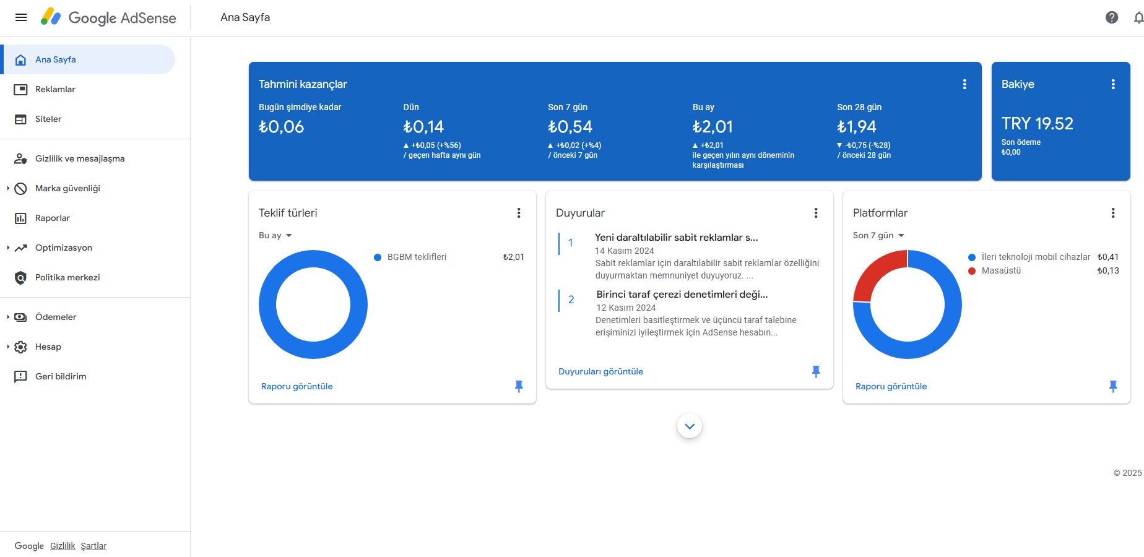The width and height of the screenshot is (1144, 557).
Task: Click the Reklamlar ads icon
Action: (20, 89)
